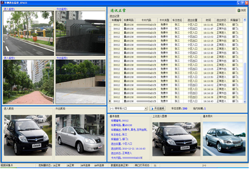Sort by the 车牌号码 column header
Viewport: 250px width, 169px height.
(129, 20)
